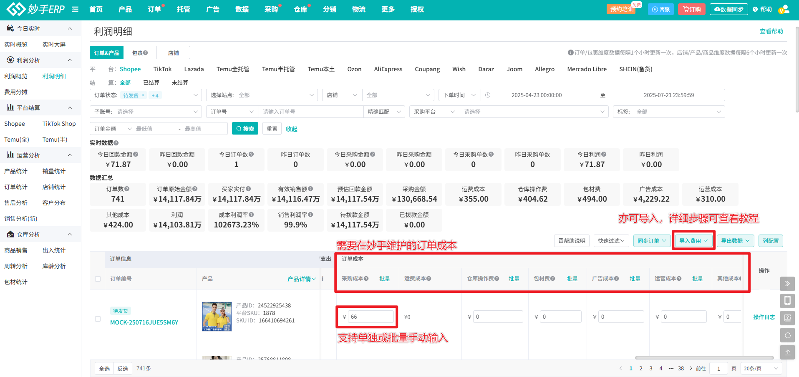Click the 妙手ERP logo
The width and height of the screenshot is (799, 377).
(x=36, y=9)
